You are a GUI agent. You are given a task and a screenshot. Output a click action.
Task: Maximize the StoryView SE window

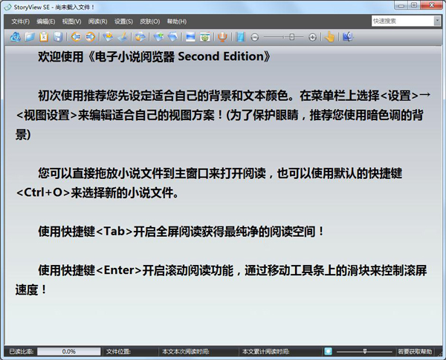414,5
